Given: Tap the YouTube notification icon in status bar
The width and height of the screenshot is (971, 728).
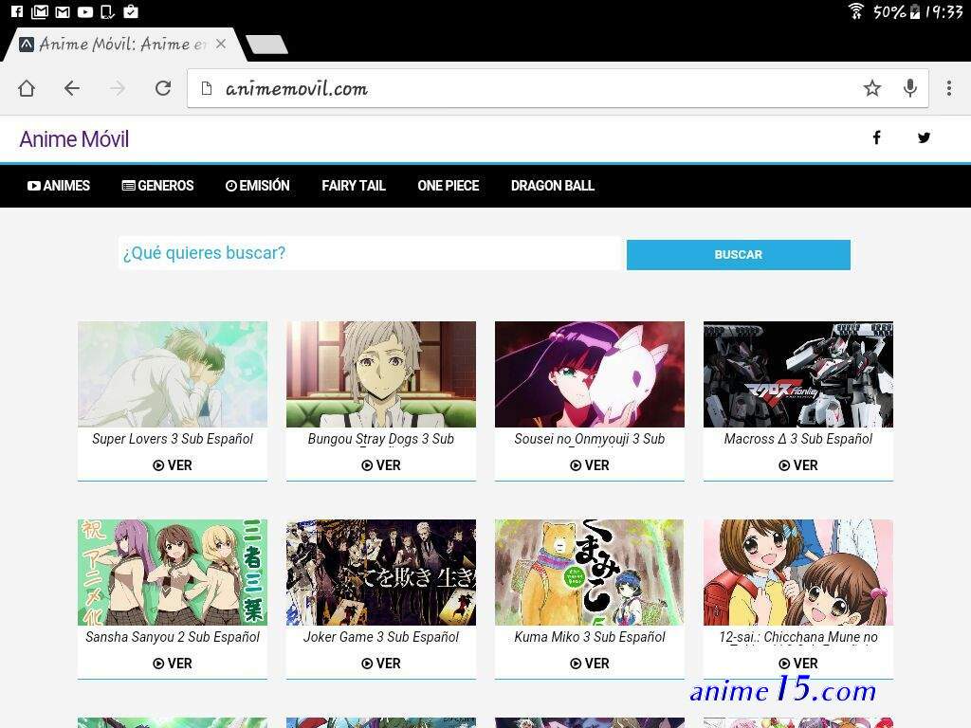Looking at the screenshot, I should [x=85, y=11].
